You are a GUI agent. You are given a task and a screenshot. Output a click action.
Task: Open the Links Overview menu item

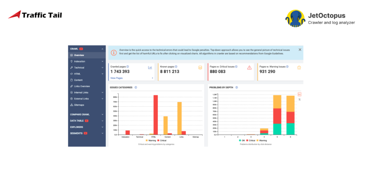coord(82,86)
